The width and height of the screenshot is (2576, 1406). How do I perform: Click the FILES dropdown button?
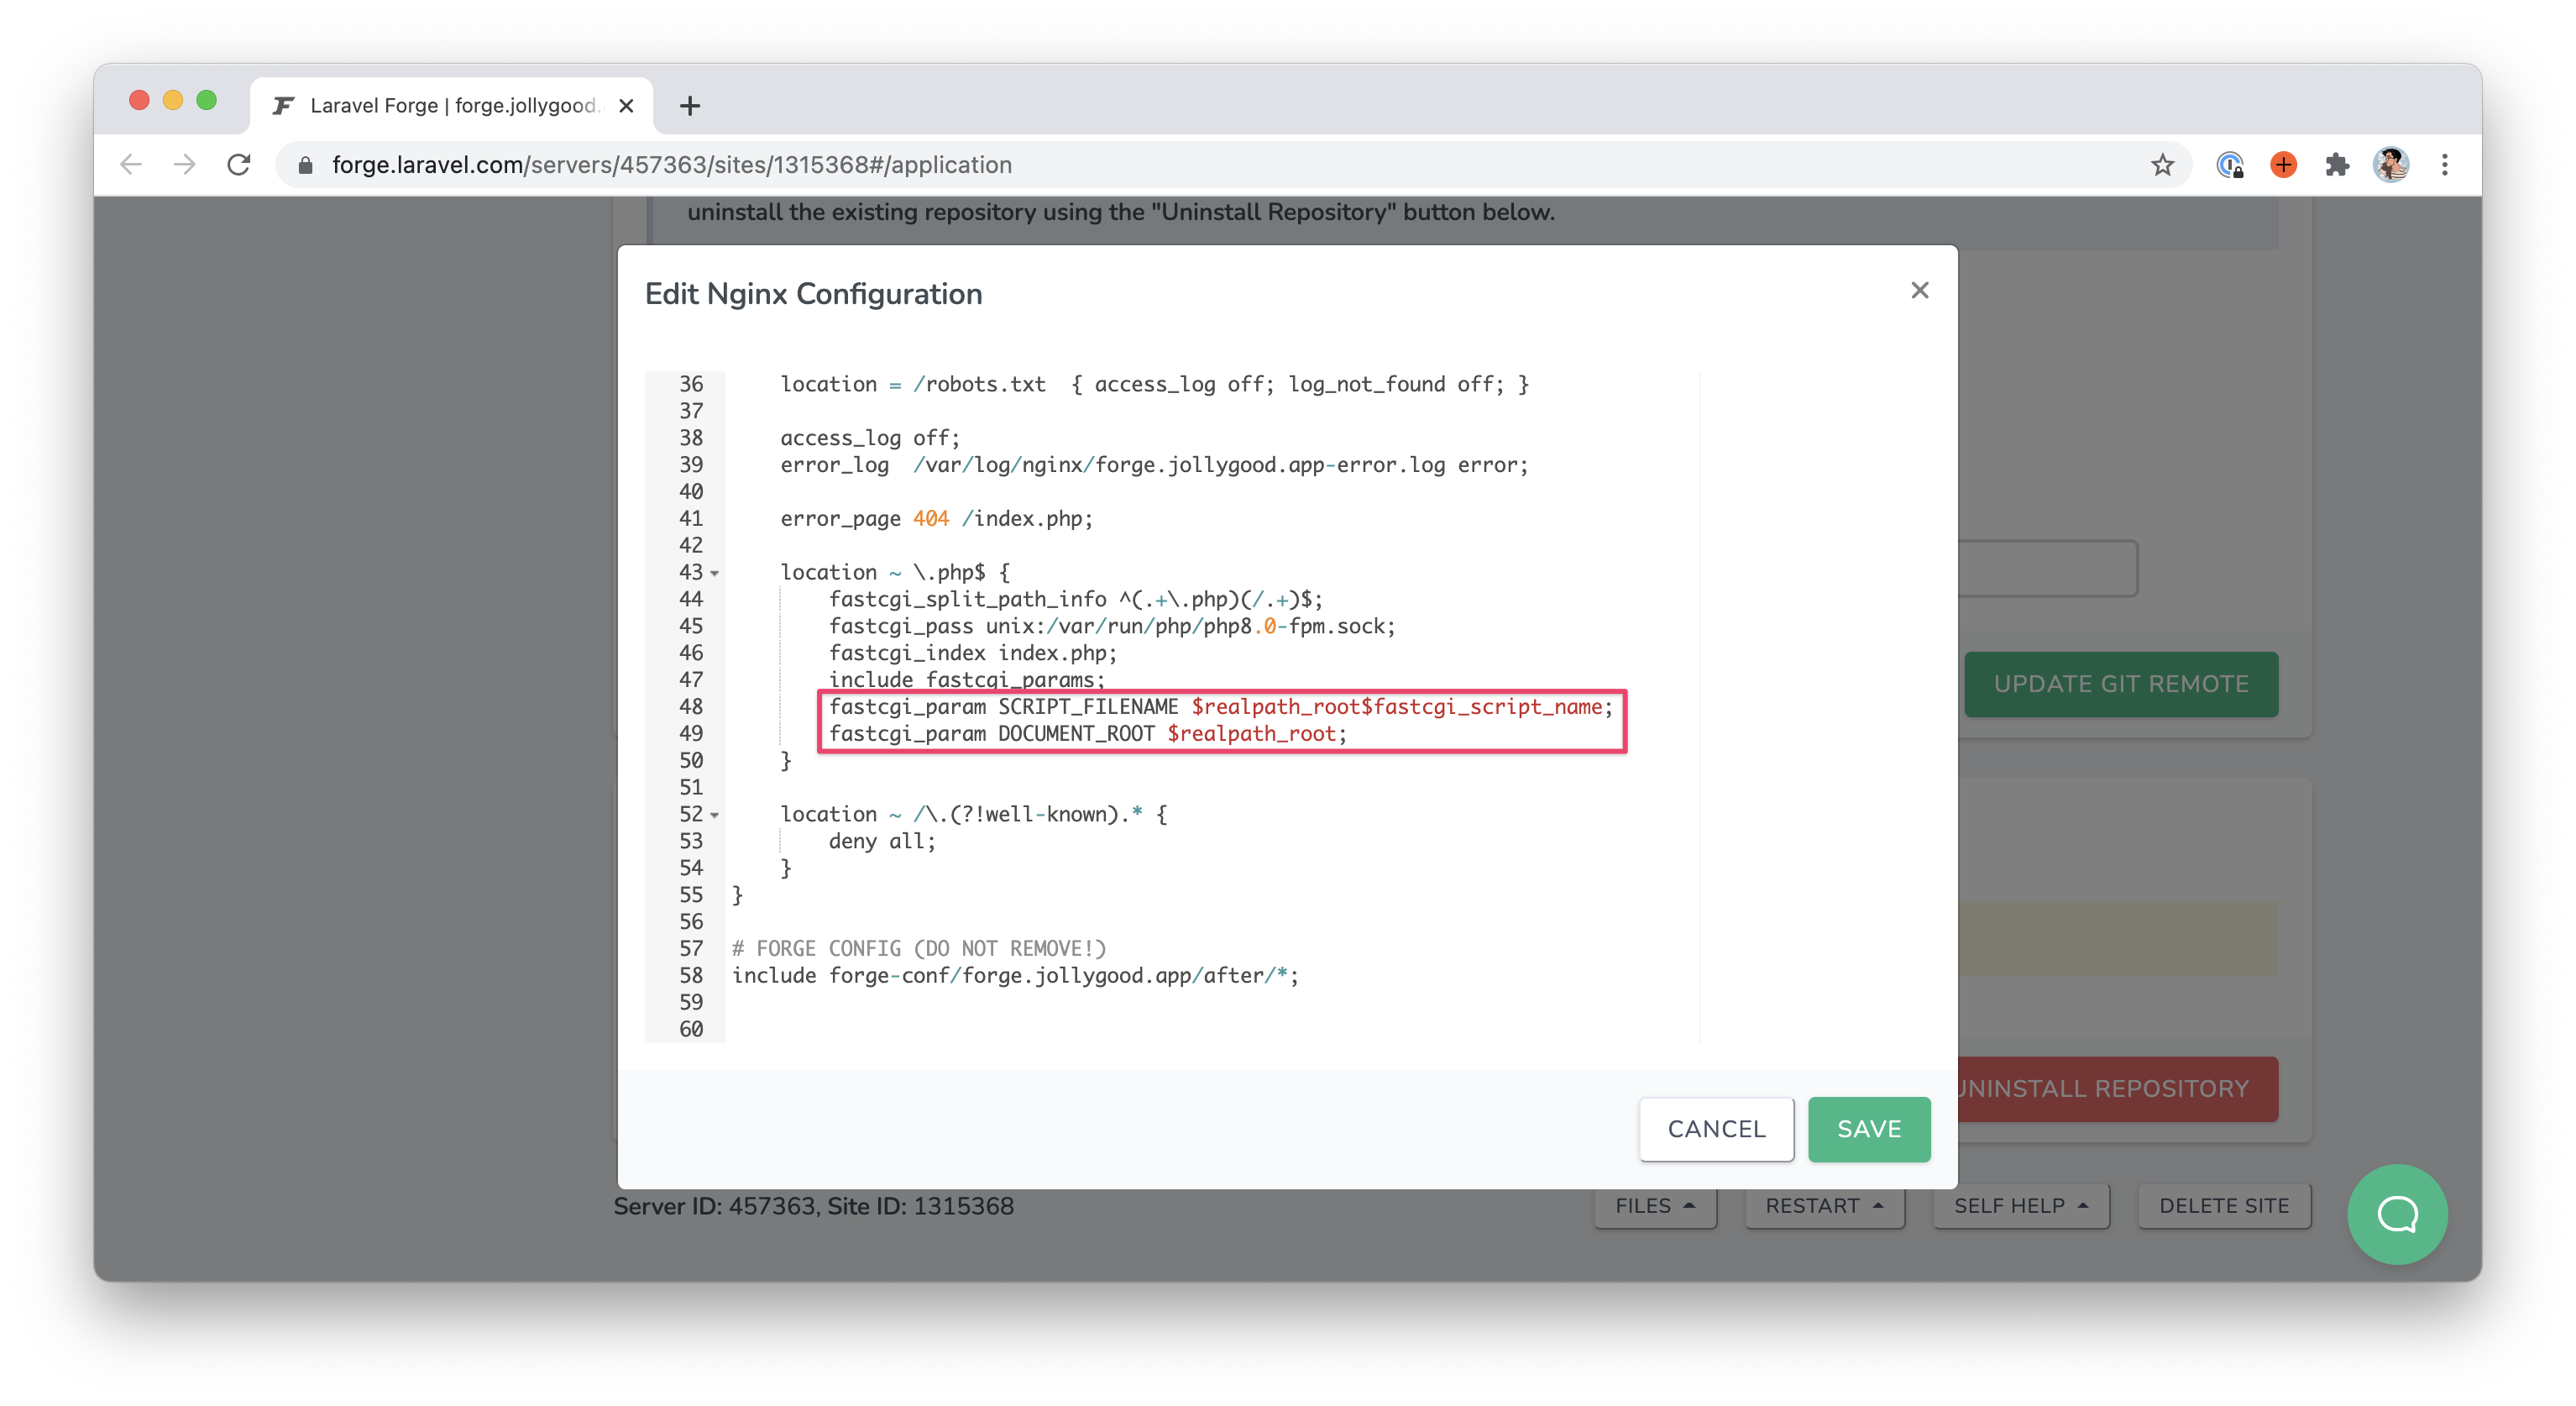click(x=1652, y=1207)
